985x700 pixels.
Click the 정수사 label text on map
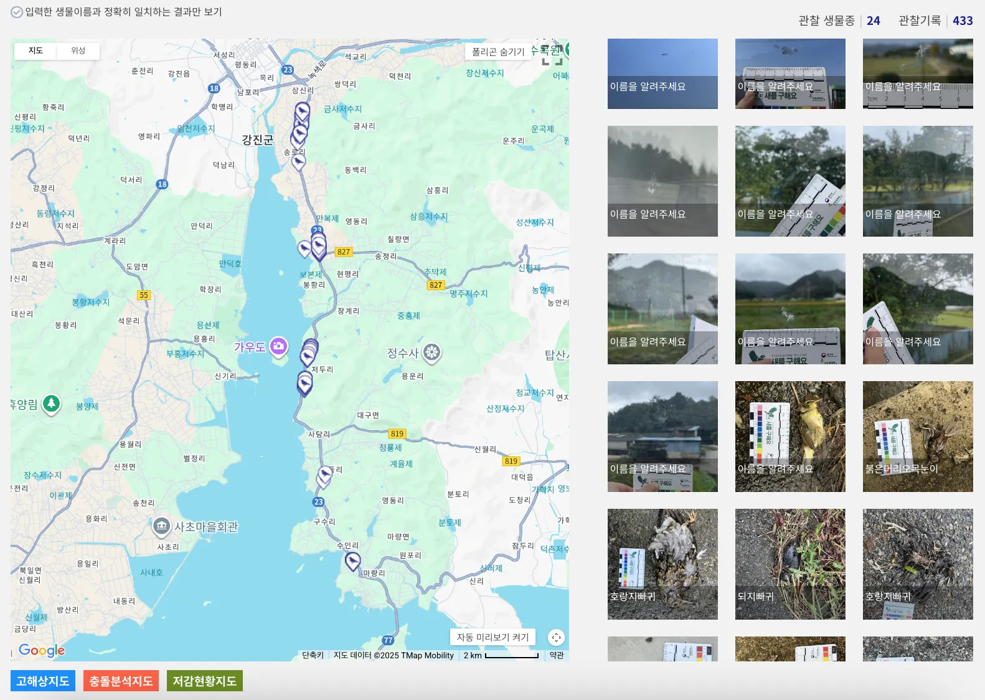tap(403, 353)
